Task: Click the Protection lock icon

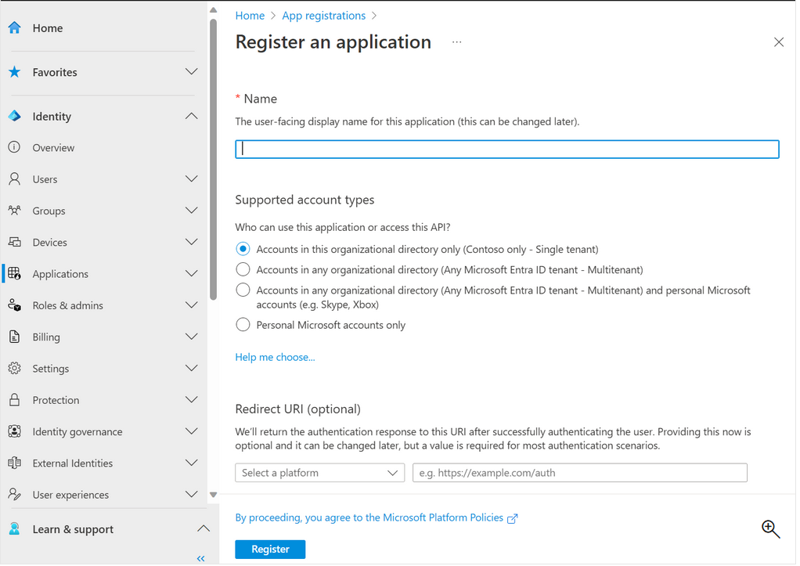Action: [14, 400]
